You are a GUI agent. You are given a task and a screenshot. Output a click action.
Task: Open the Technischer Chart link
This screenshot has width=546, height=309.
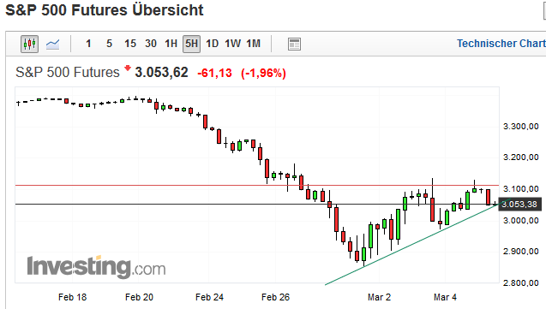click(x=501, y=44)
